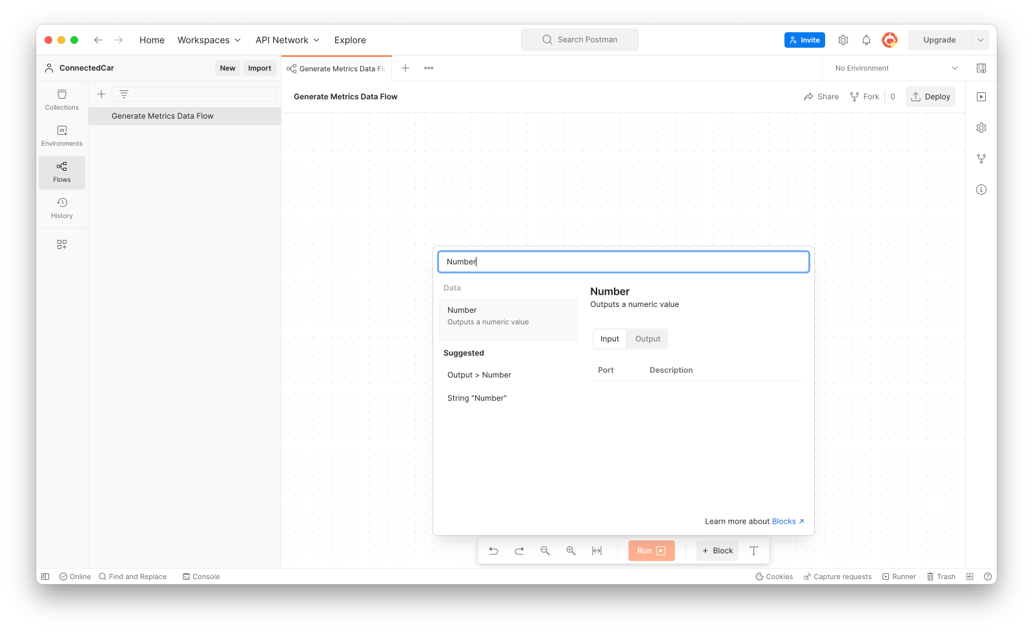Viewport: 1033px width, 632px height.
Task: Toggle the sidebar with the status bar icon
Action: [x=45, y=577]
